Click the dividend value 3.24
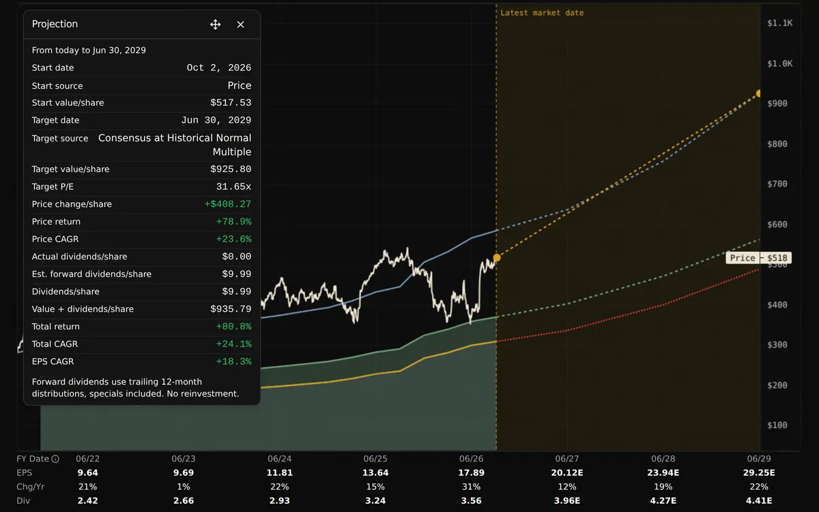 375,501
